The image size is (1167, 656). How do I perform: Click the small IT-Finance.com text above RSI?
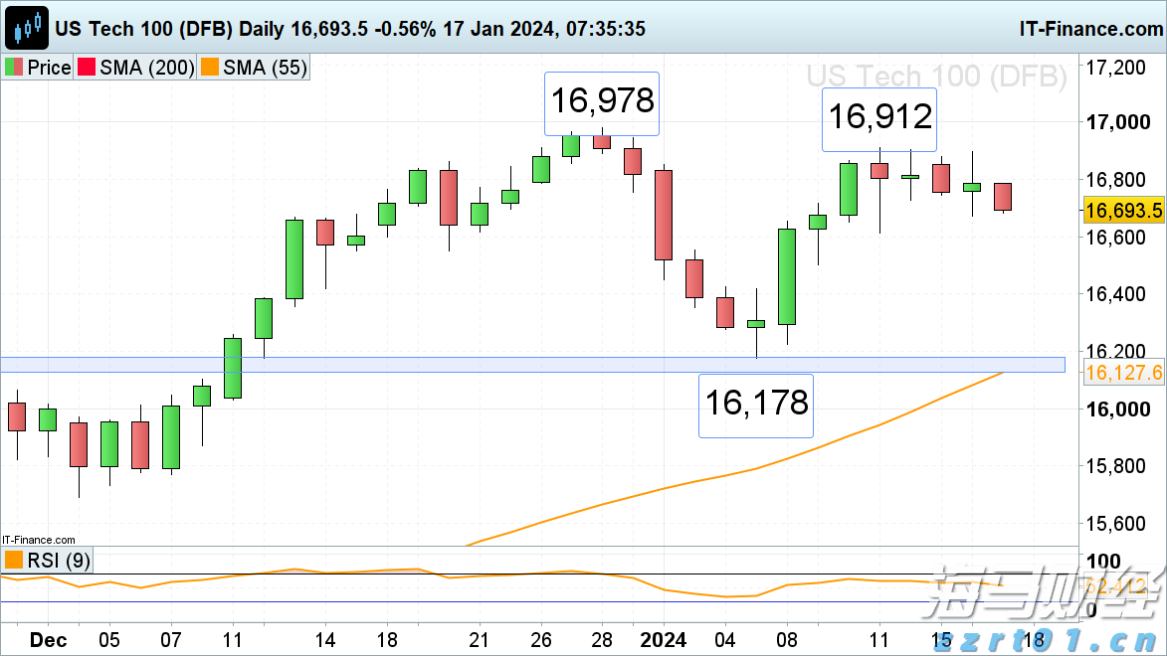point(39,540)
